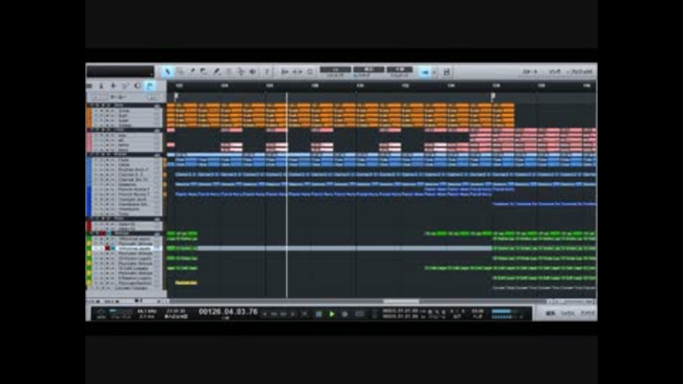The image size is (683, 384).
Task: Select the Split tool
Action: 191,72
